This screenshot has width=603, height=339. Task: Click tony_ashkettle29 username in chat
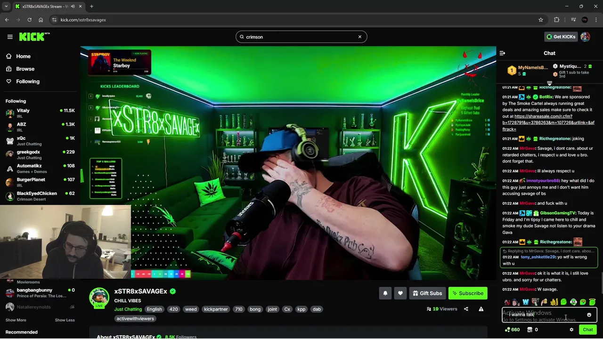[x=538, y=257]
